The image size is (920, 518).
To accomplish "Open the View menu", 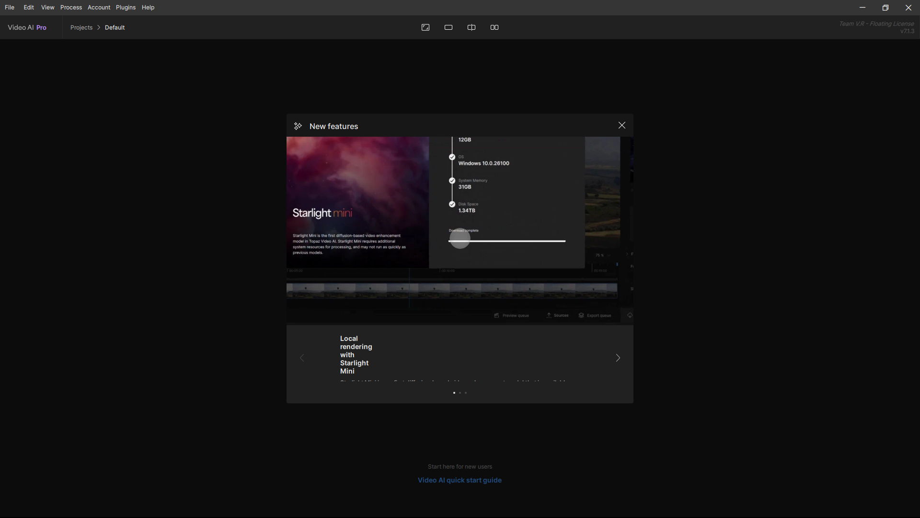I will 47,7.
